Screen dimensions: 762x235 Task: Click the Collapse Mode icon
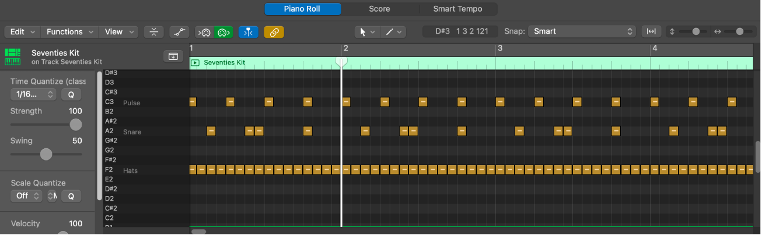(x=153, y=32)
